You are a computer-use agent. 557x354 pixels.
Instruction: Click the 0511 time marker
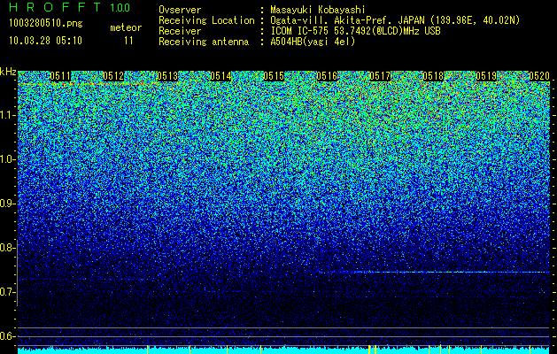[x=60, y=76]
